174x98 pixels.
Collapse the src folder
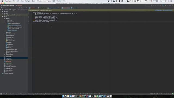tap(2, 17)
